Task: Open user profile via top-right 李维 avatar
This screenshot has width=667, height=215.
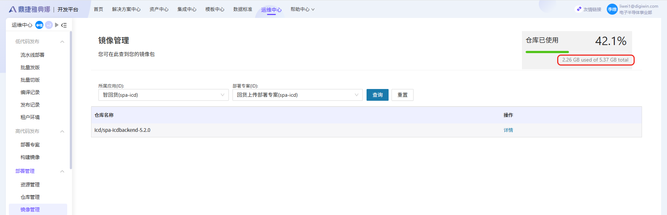Action: click(x=612, y=10)
